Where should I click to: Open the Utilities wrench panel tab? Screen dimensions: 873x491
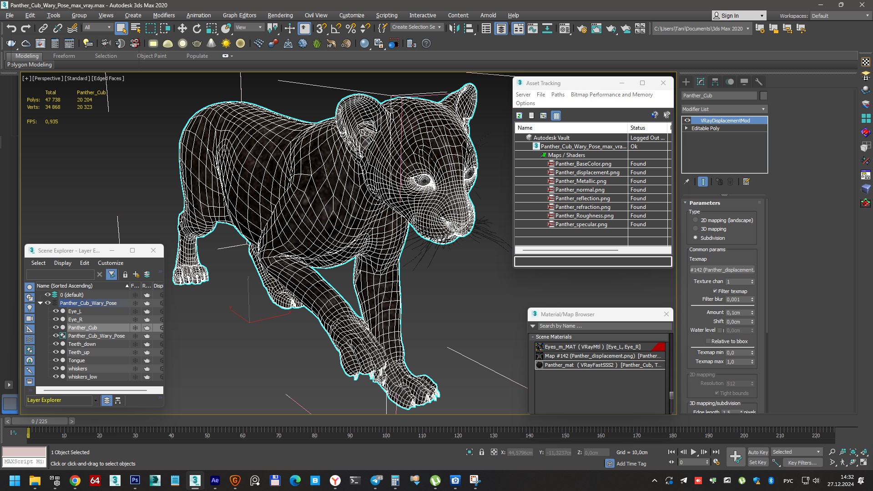(759, 82)
